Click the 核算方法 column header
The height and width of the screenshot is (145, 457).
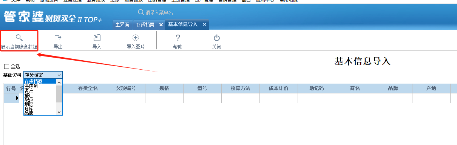click(241, 89)
